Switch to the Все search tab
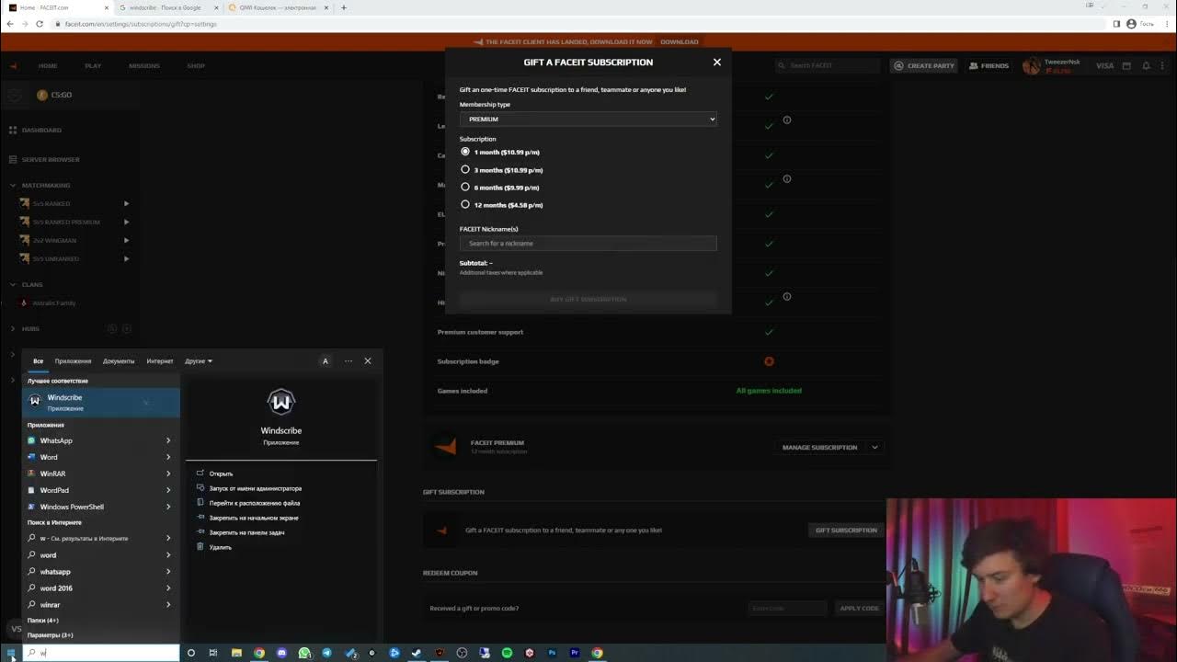Viewport: 1177px width, 662px height. pyautogui.click(x=38, y=361)
